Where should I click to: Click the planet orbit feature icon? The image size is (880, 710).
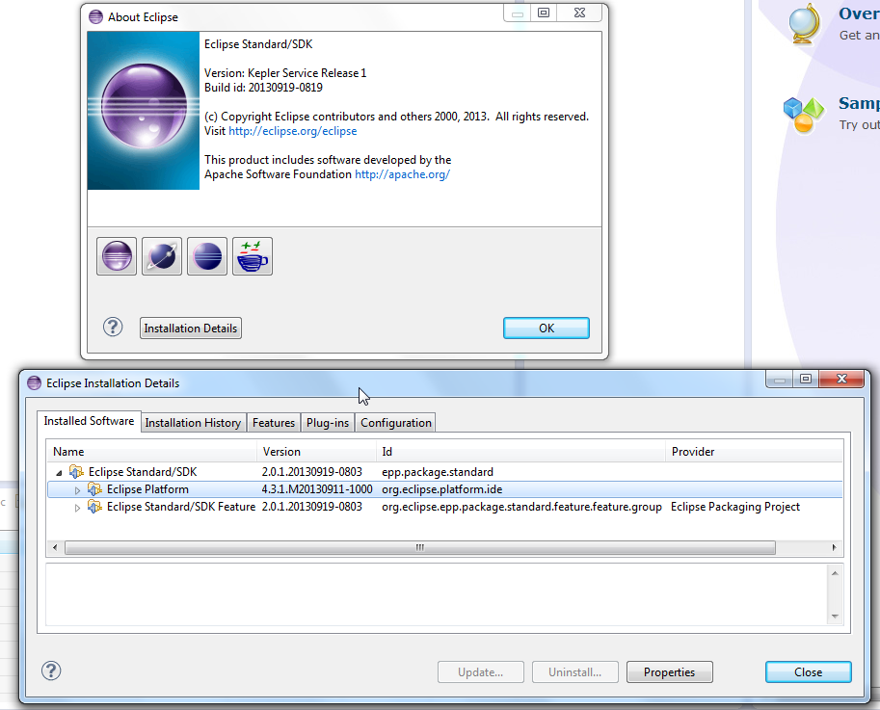point(162,256)
